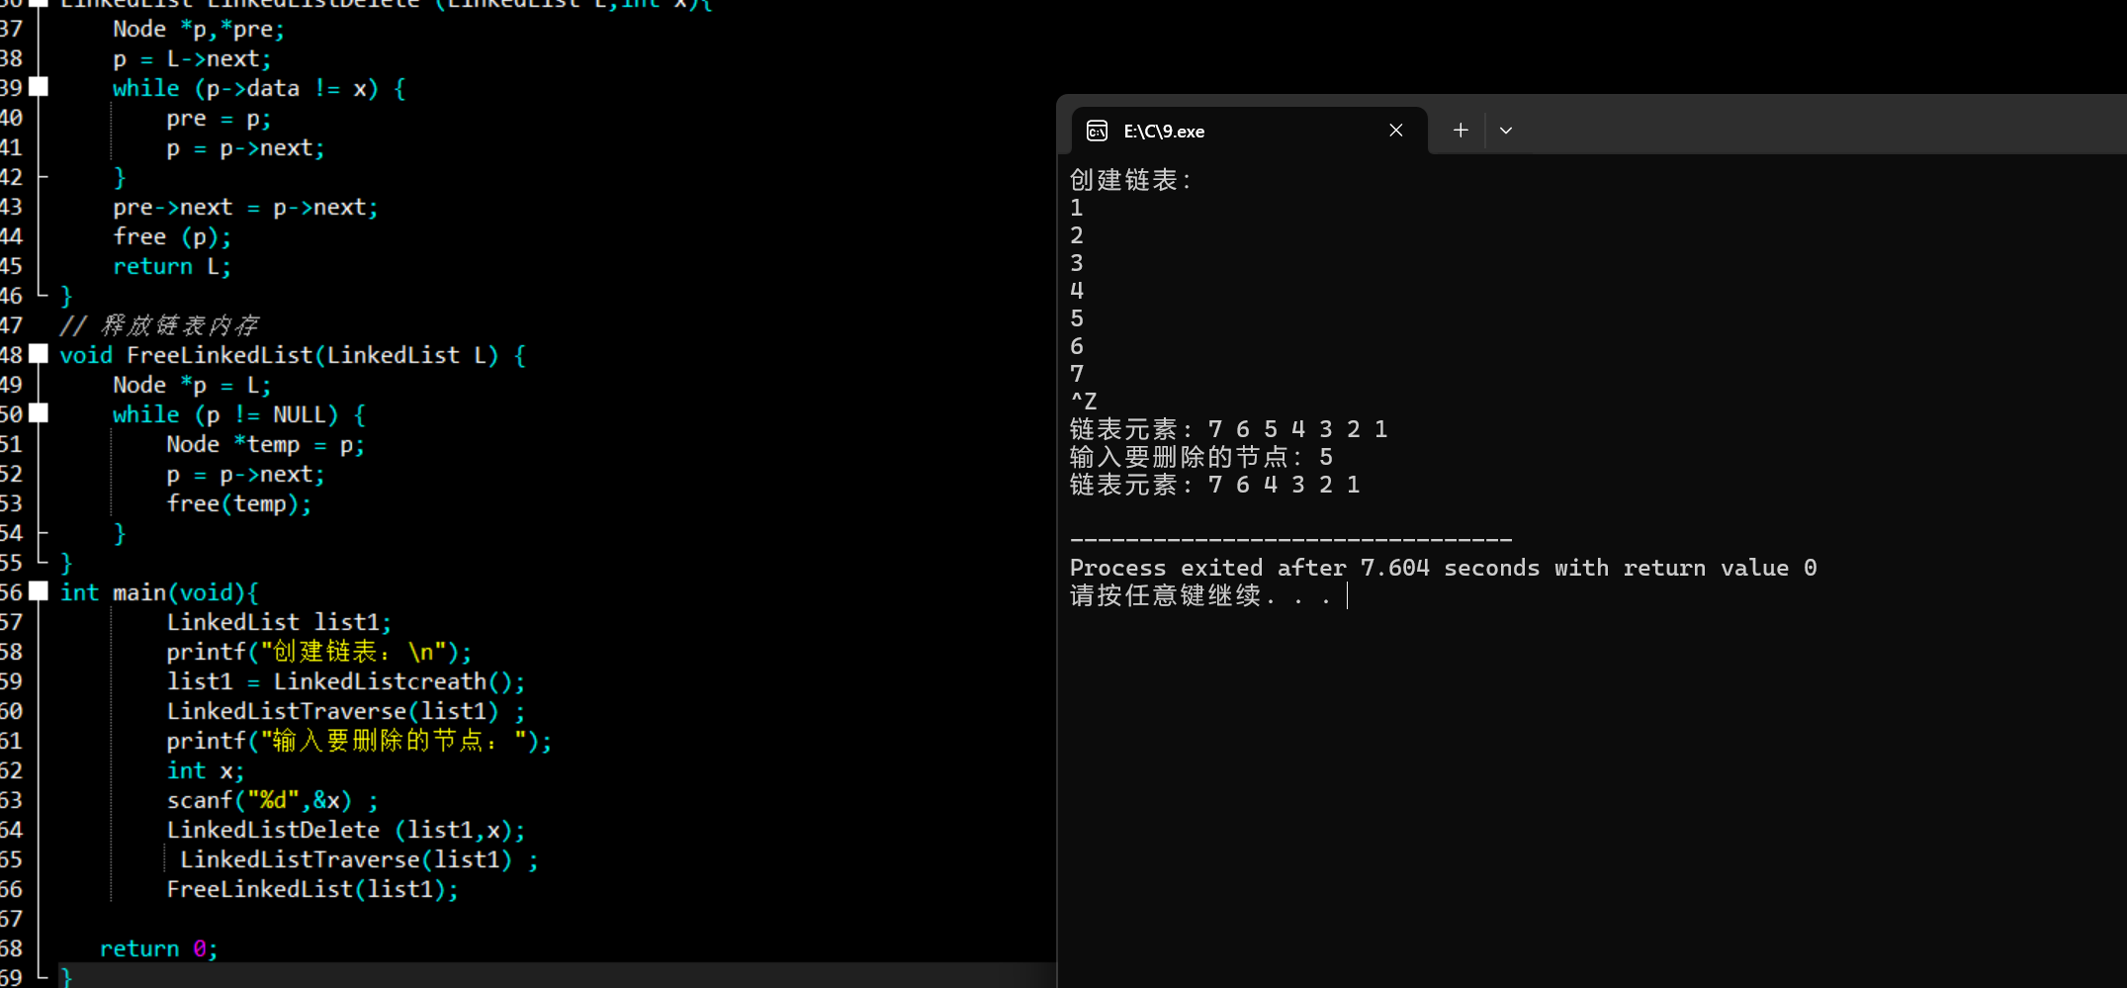Place cursor at the terminal prompt after 请按任意键继续

1347,595
